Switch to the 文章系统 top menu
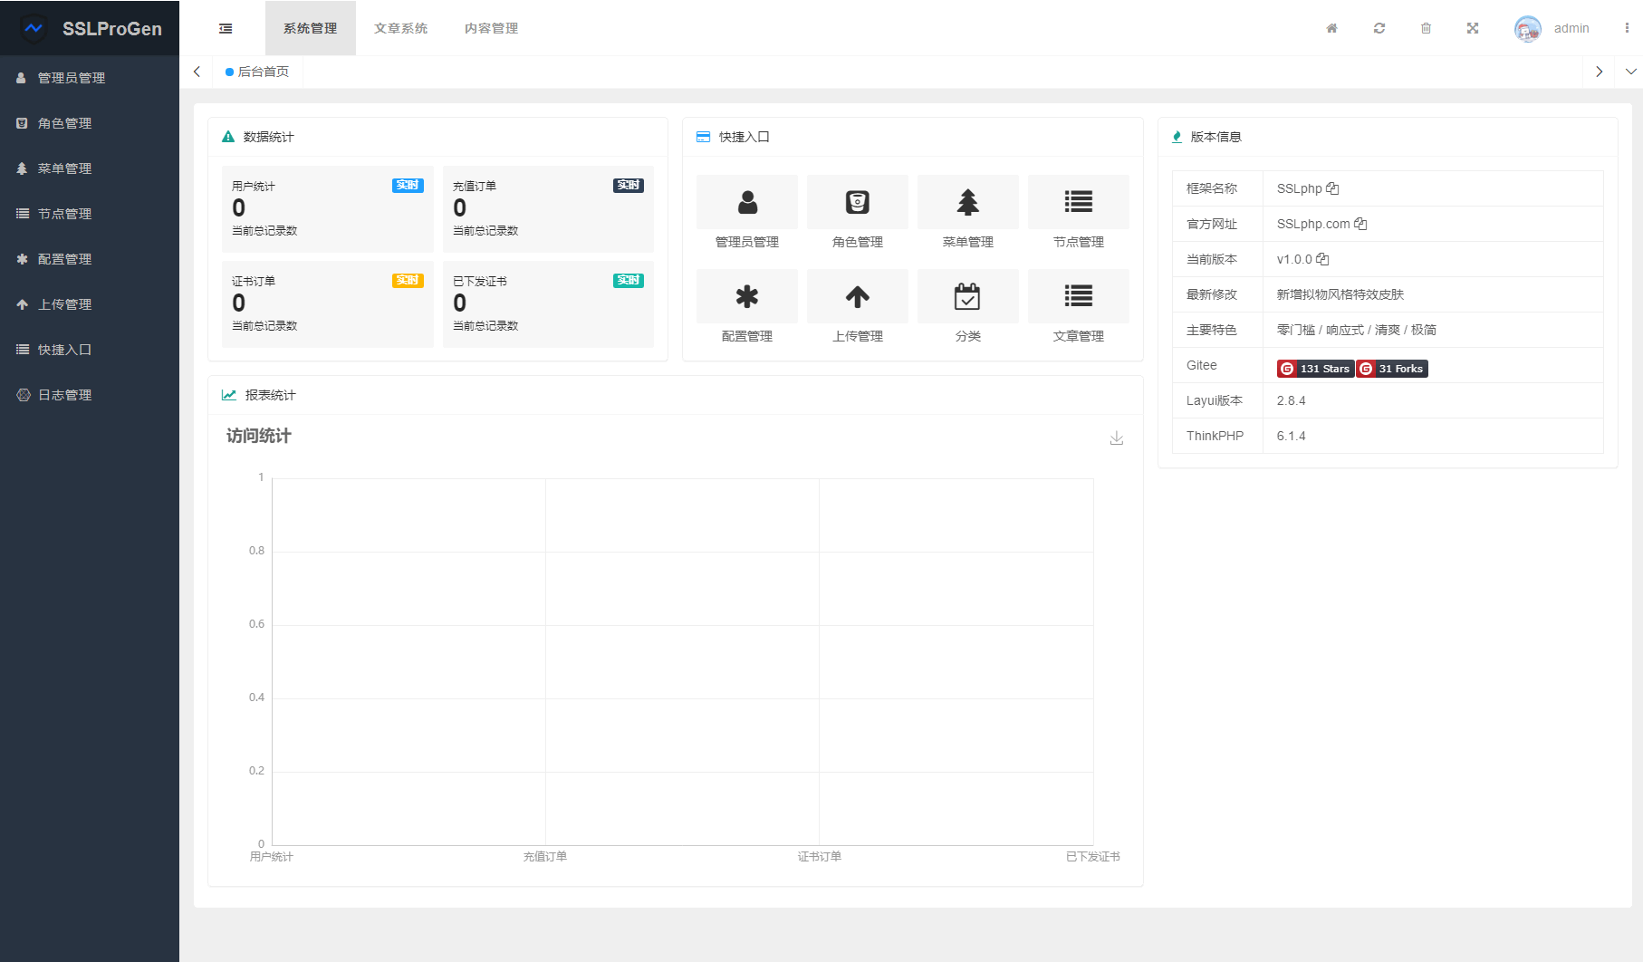 click(x=400, y=28)
